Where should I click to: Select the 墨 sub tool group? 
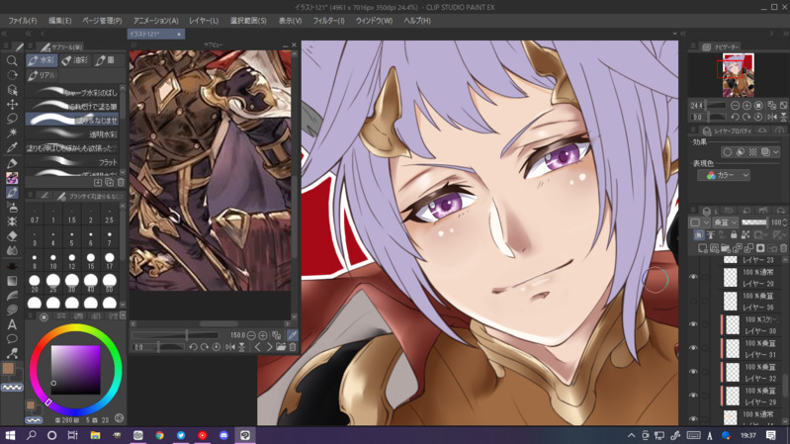click(106, 60)
